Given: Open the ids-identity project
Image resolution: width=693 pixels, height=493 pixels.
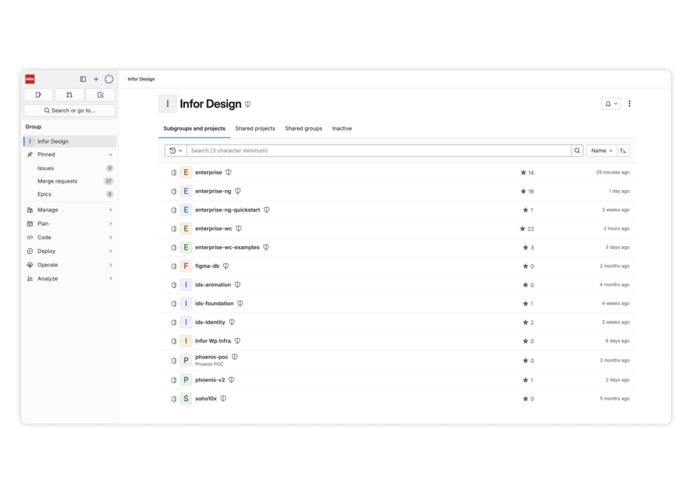Looking at the screenshot, I should 210,323.
